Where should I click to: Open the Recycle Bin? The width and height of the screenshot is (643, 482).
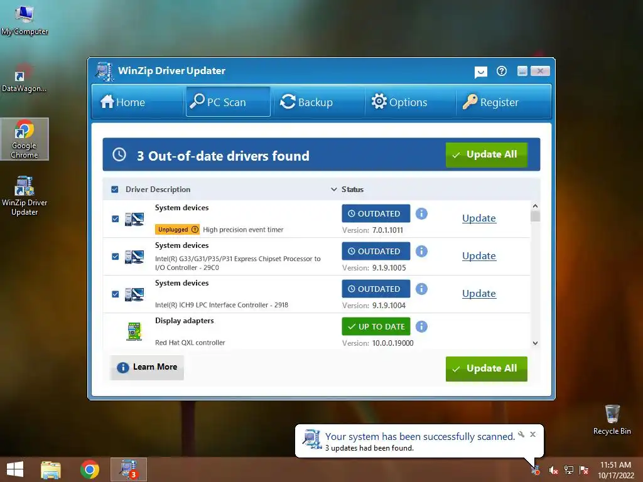click(x=612, y=420)
